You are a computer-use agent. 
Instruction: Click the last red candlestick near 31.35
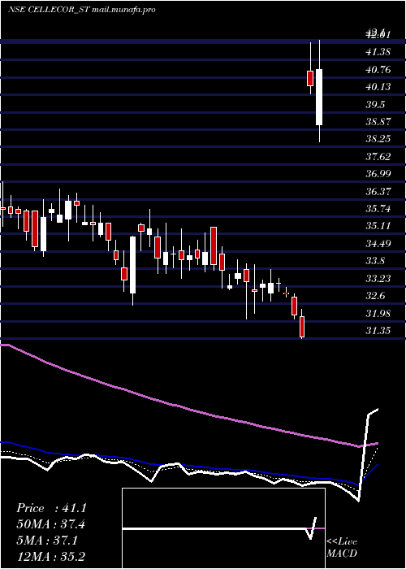(302, 326)
